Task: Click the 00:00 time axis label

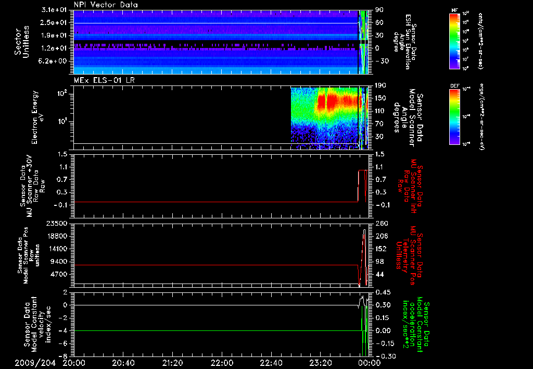Action: pos(370,363)
